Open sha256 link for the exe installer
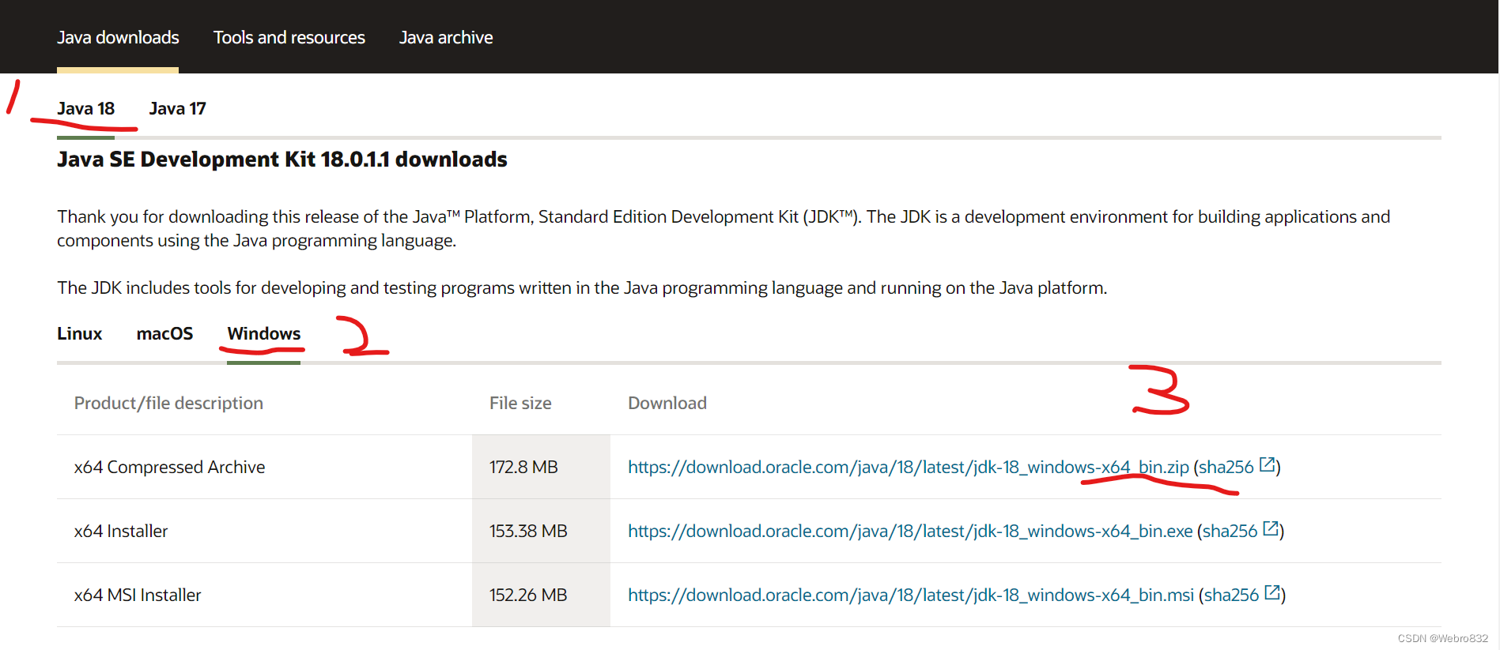1500x650 pixels. (x=1230, y=531)
